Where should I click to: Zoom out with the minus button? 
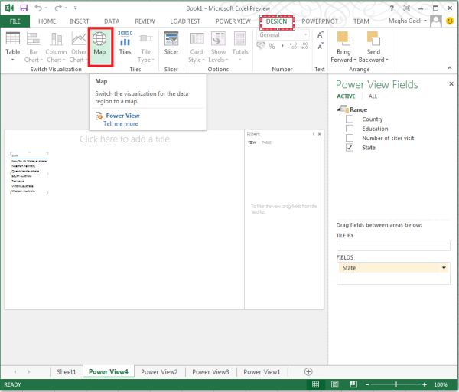pyautogui.click(x=367, y=384)
